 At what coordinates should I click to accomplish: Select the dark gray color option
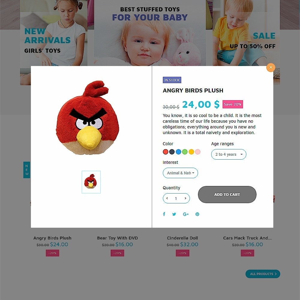tap(172, 152)
